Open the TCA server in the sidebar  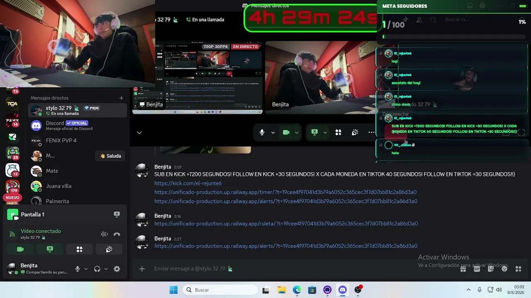click(12, 104)
